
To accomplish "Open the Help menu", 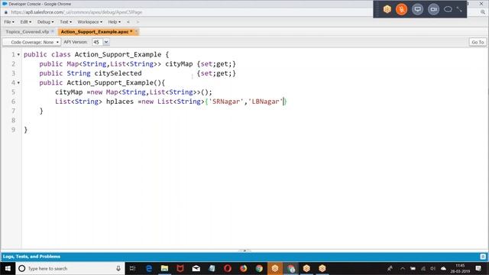I will click(114, 22).
